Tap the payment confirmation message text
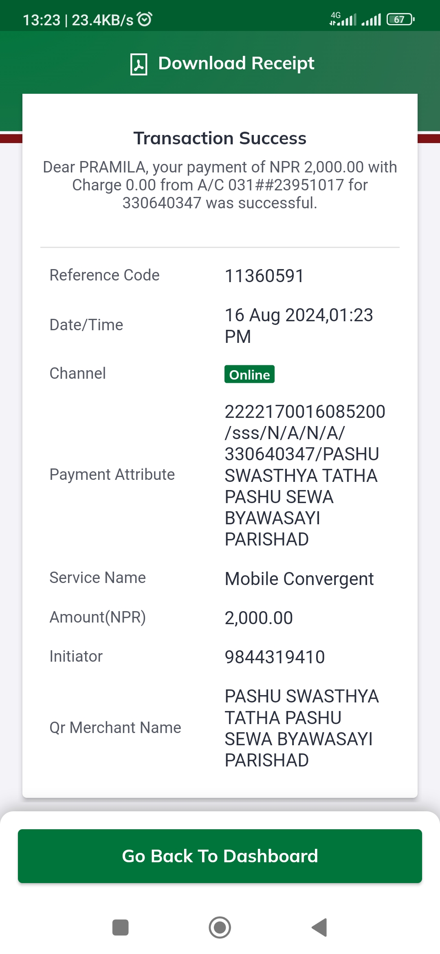The image size is (440, 954). click(220, 185)
